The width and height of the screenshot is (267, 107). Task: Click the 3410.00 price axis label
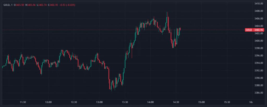(x=259, y=4)
